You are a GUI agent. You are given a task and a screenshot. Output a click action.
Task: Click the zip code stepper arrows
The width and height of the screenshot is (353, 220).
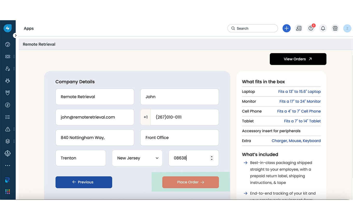pos(212,158)
